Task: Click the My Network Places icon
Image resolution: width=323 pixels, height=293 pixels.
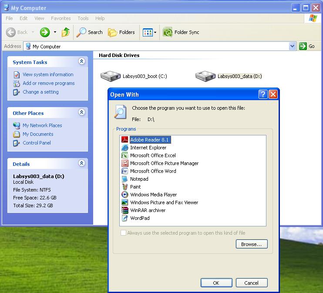Action: [x=17, y=125]
